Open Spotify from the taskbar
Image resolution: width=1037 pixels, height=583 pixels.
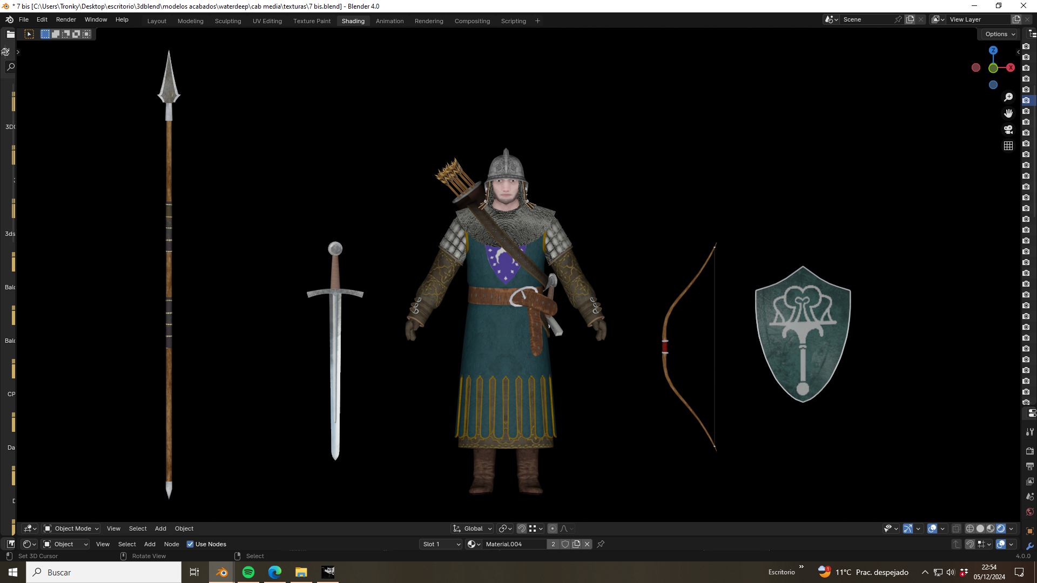(248, 572)
